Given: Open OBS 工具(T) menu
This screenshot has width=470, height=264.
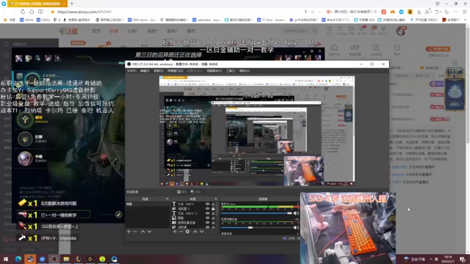Looking at the screenshot, I should click(230, 71).
